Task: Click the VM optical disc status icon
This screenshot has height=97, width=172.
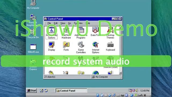Action: (102, 95)
